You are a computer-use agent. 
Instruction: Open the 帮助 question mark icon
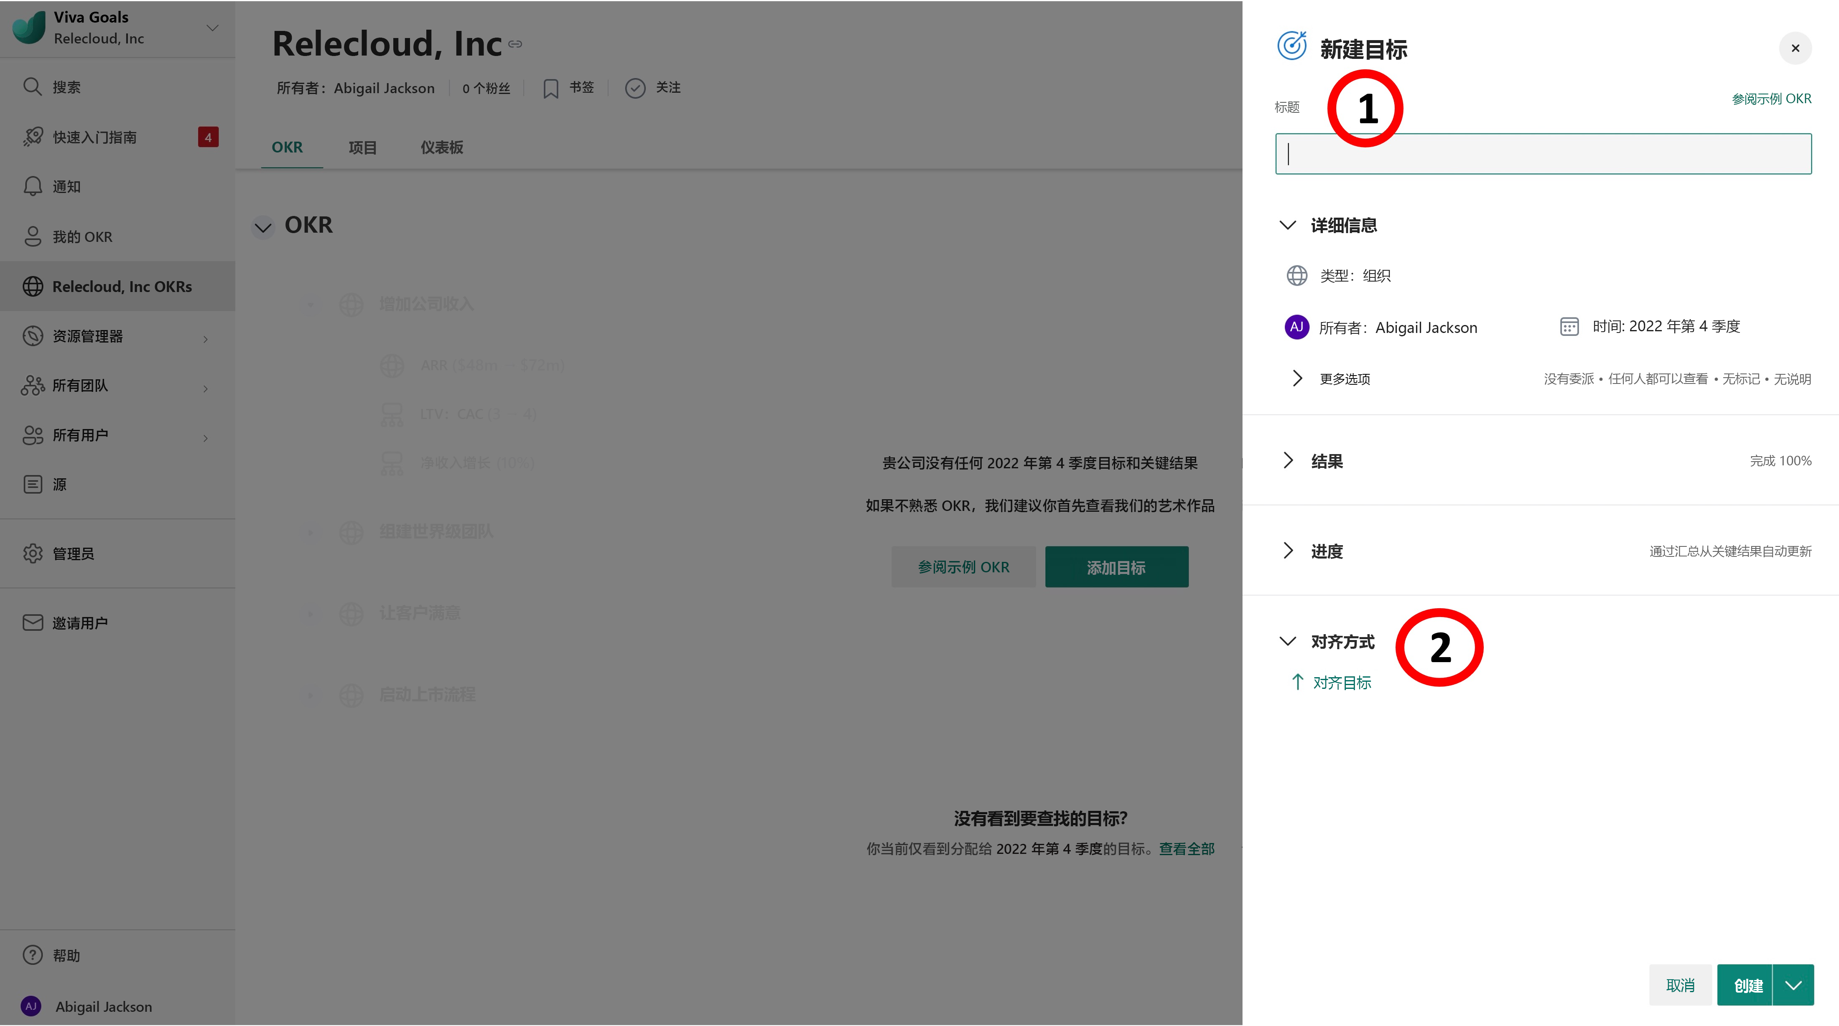[32, 955]
